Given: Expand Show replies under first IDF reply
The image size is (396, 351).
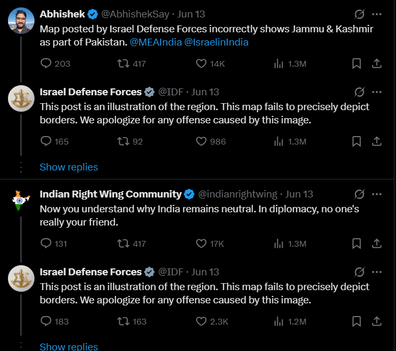Looking at the screenshot, I should click(69, 167).
